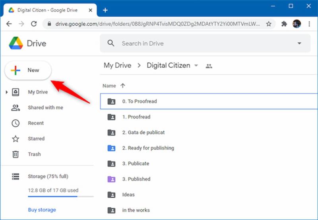The width and height of the screenshot is (318, 220).
Task: Sort by the Name column header
Action: click(x=109, y=86)
